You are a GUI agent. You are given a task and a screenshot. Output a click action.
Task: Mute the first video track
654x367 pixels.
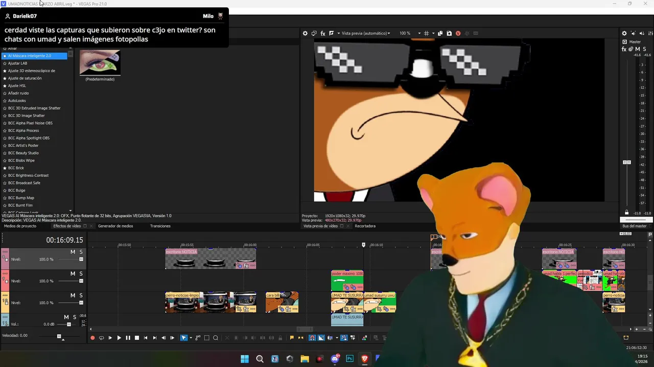click(x=73, y=252)
